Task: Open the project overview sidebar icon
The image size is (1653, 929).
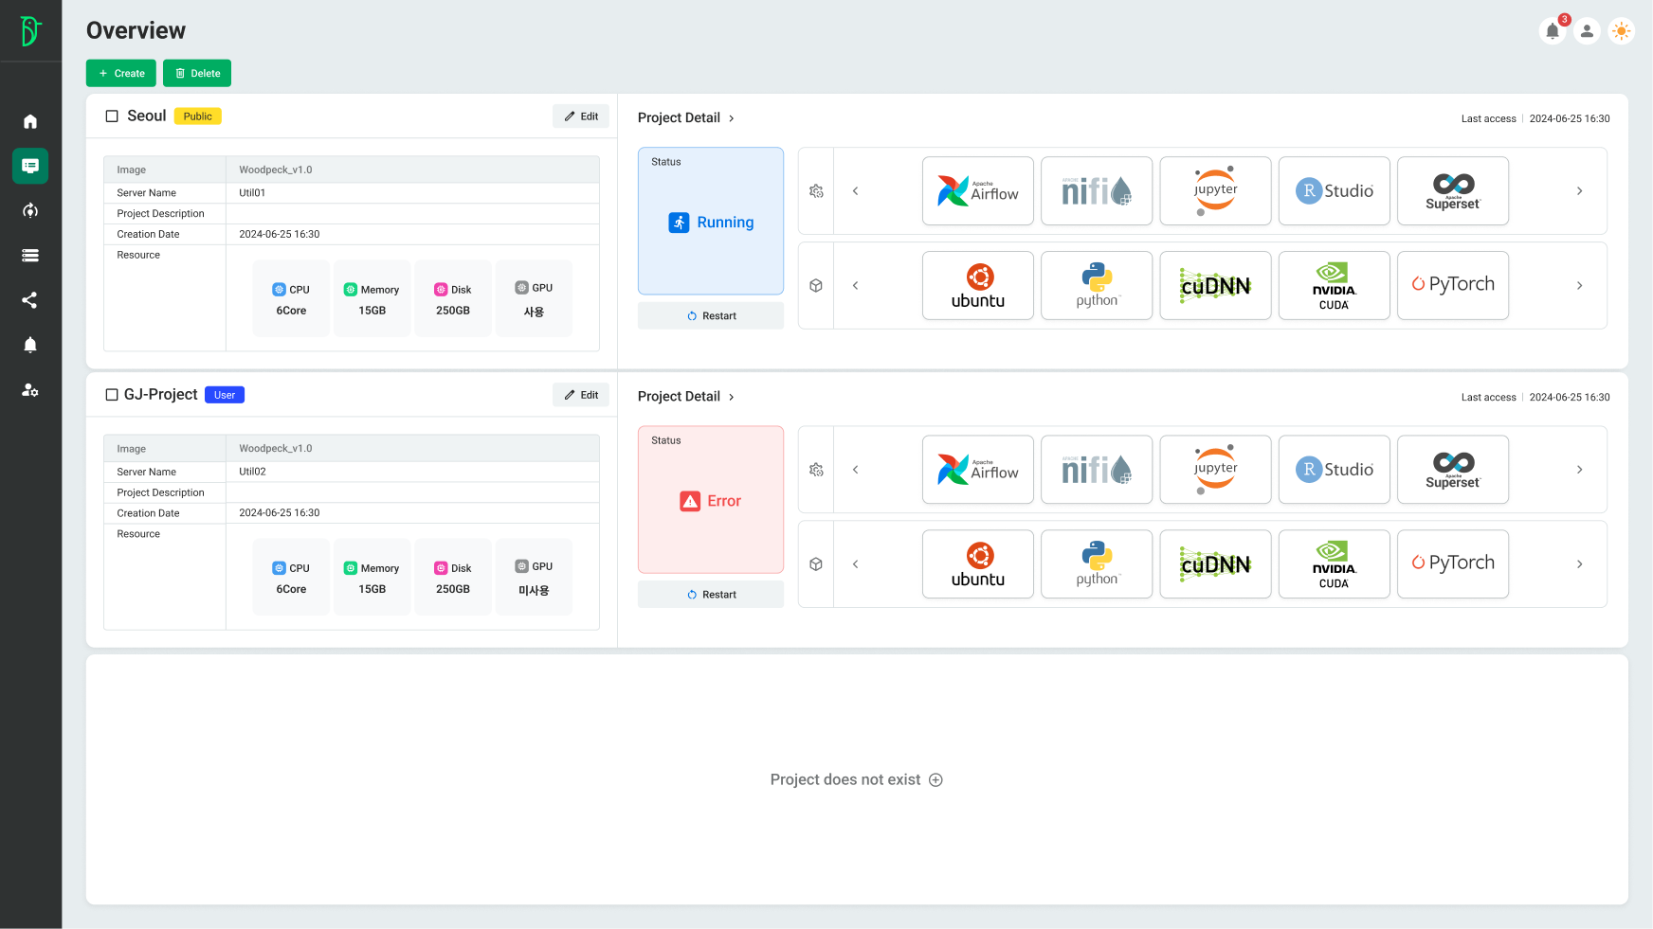Action: pyautogui.click(x=30, y=166)
